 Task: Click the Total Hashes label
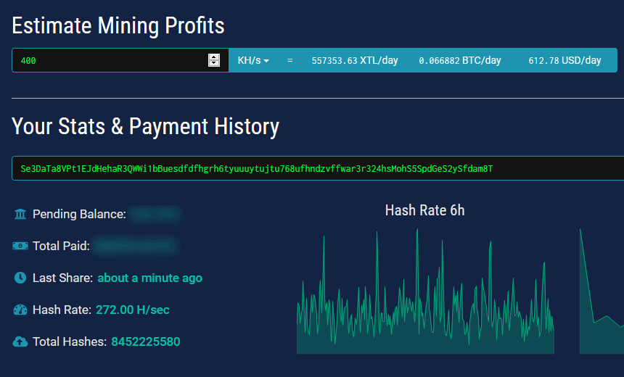[70, 341]
